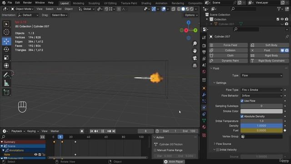
Task: Open the viewport Options dropdown
Action: pyautogui.click(x=191, y=15)
